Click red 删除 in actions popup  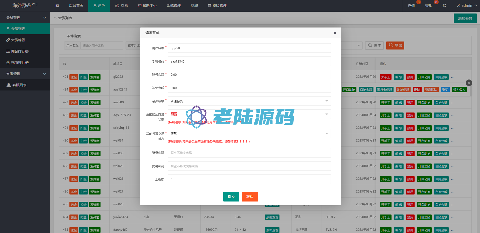pyautogui.click(x=417, y=89)
